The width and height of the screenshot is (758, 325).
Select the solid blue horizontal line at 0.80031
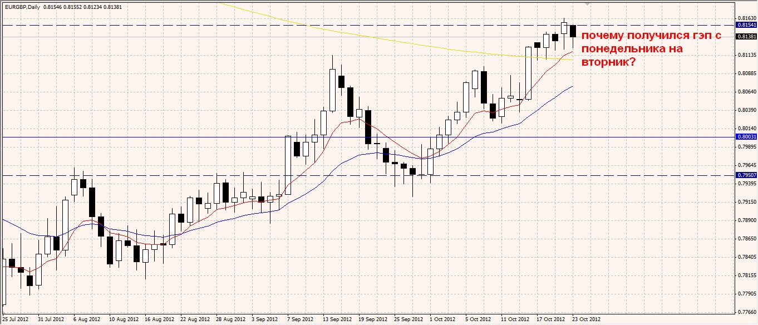[367, 137]
